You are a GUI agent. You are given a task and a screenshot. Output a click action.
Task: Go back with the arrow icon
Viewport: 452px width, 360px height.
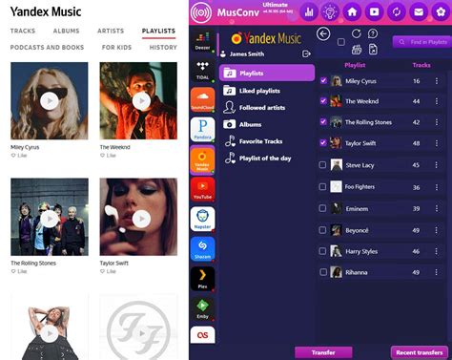323,33
